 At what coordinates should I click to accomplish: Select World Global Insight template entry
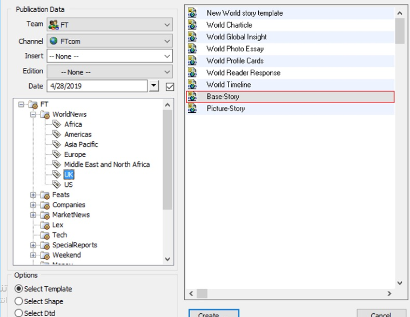pyautogui.click(x=236, y=37)
